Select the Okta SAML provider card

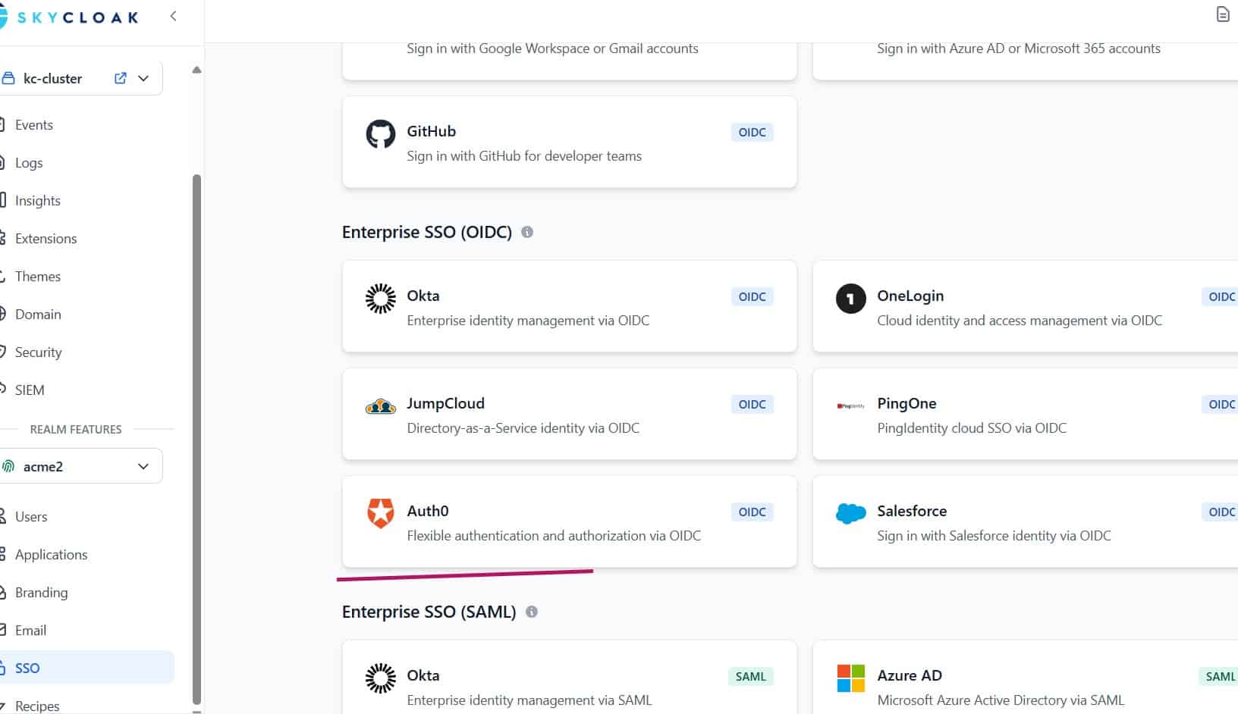point(569,678)
